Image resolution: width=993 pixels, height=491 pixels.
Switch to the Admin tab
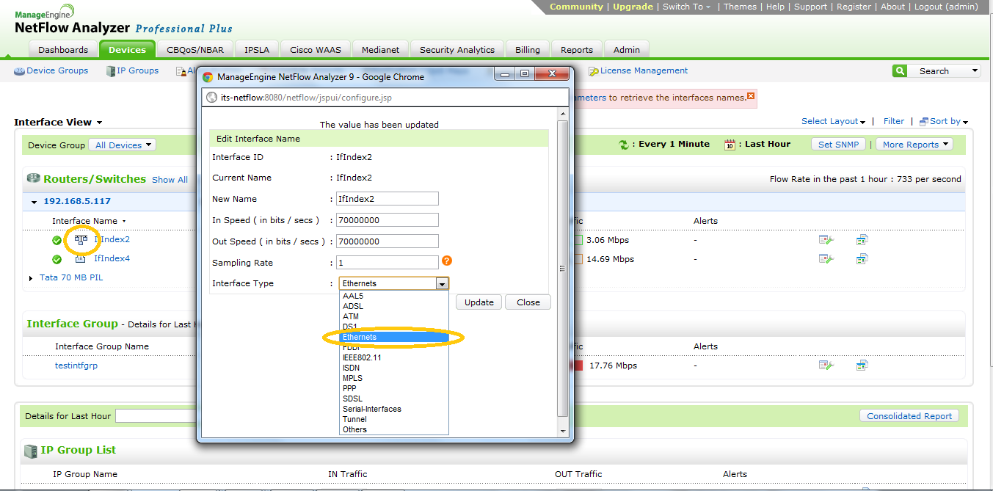[x=627, y=50]
